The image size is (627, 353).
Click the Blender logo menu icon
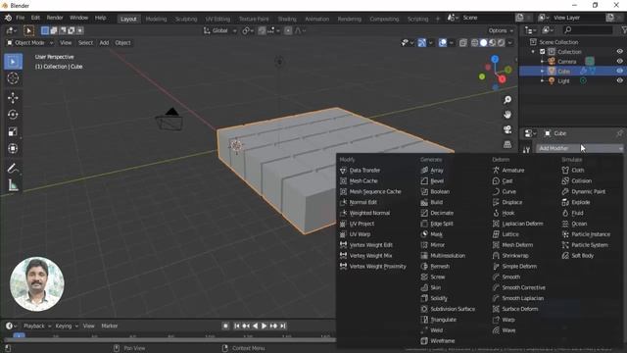pos(8,18)
